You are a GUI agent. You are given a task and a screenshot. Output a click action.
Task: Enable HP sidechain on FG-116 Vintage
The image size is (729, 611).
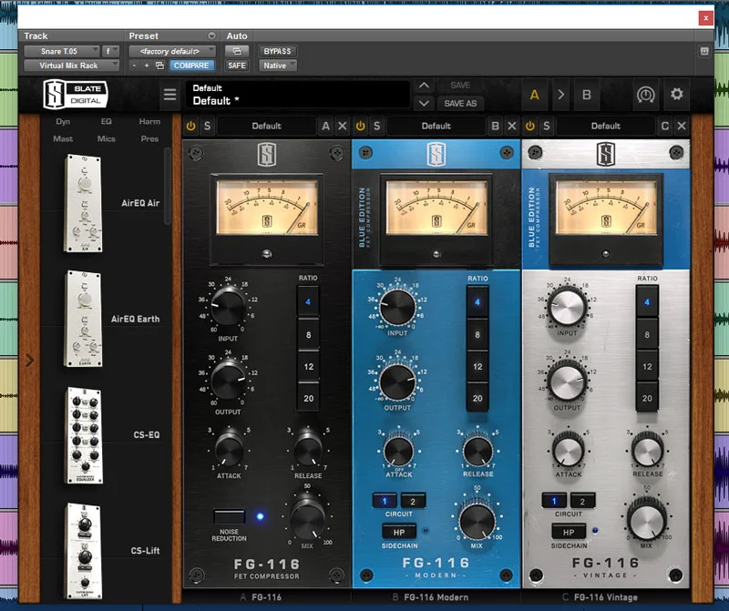(x=569, y=532)
